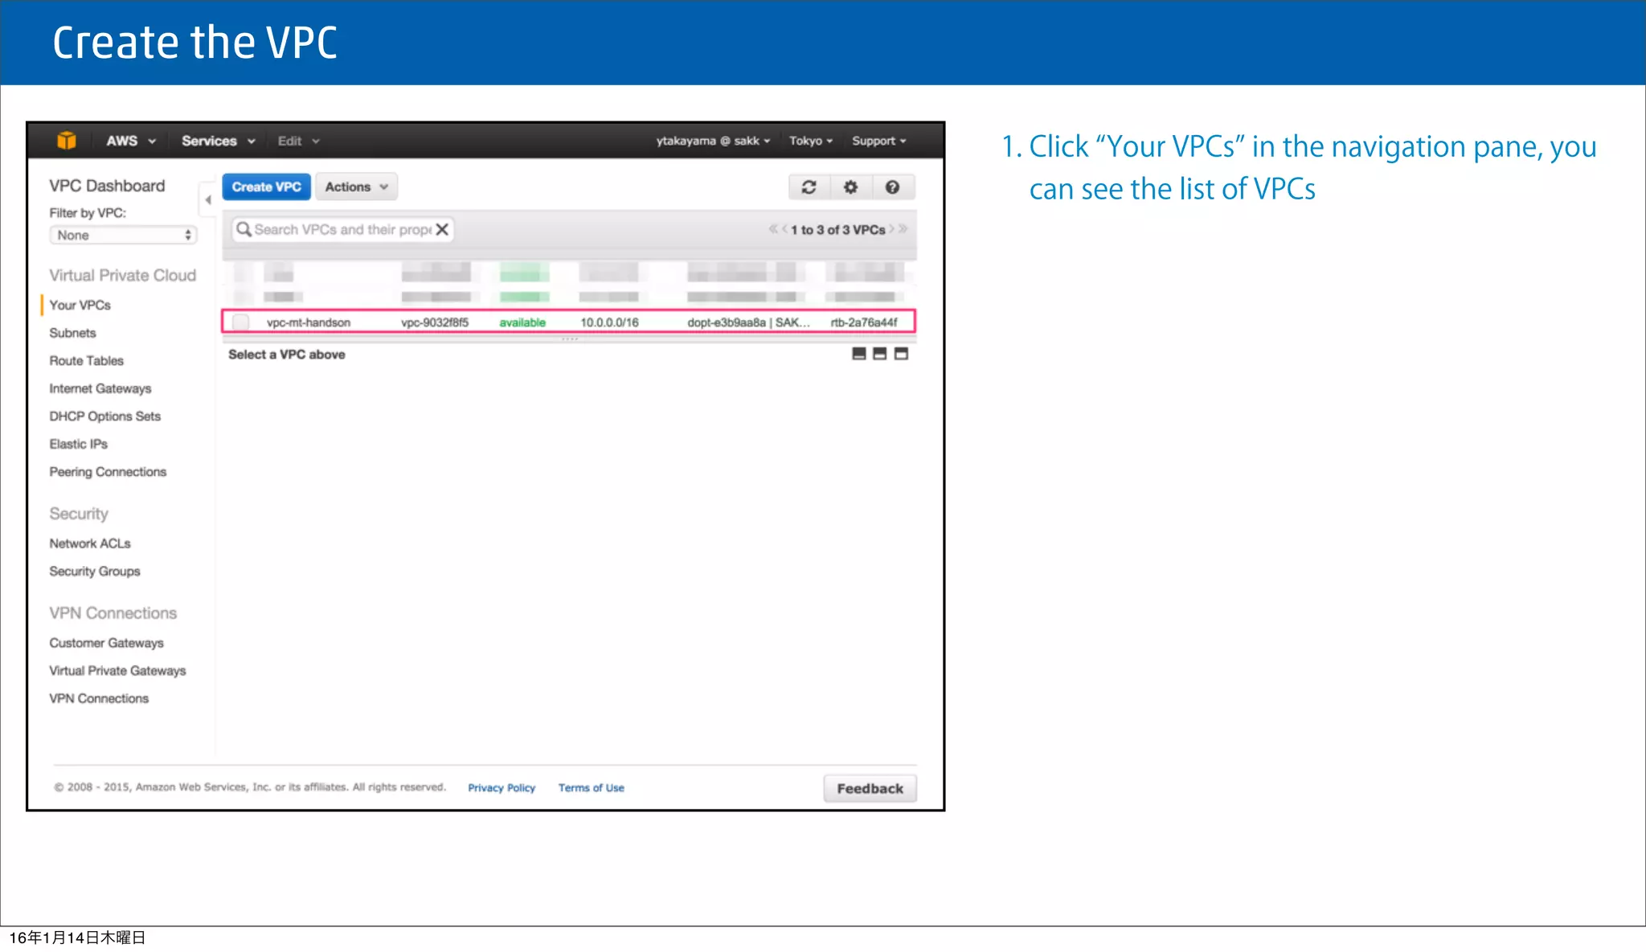Set details pane to smallest size
The image size is (1646, 952).
[859, 354]
